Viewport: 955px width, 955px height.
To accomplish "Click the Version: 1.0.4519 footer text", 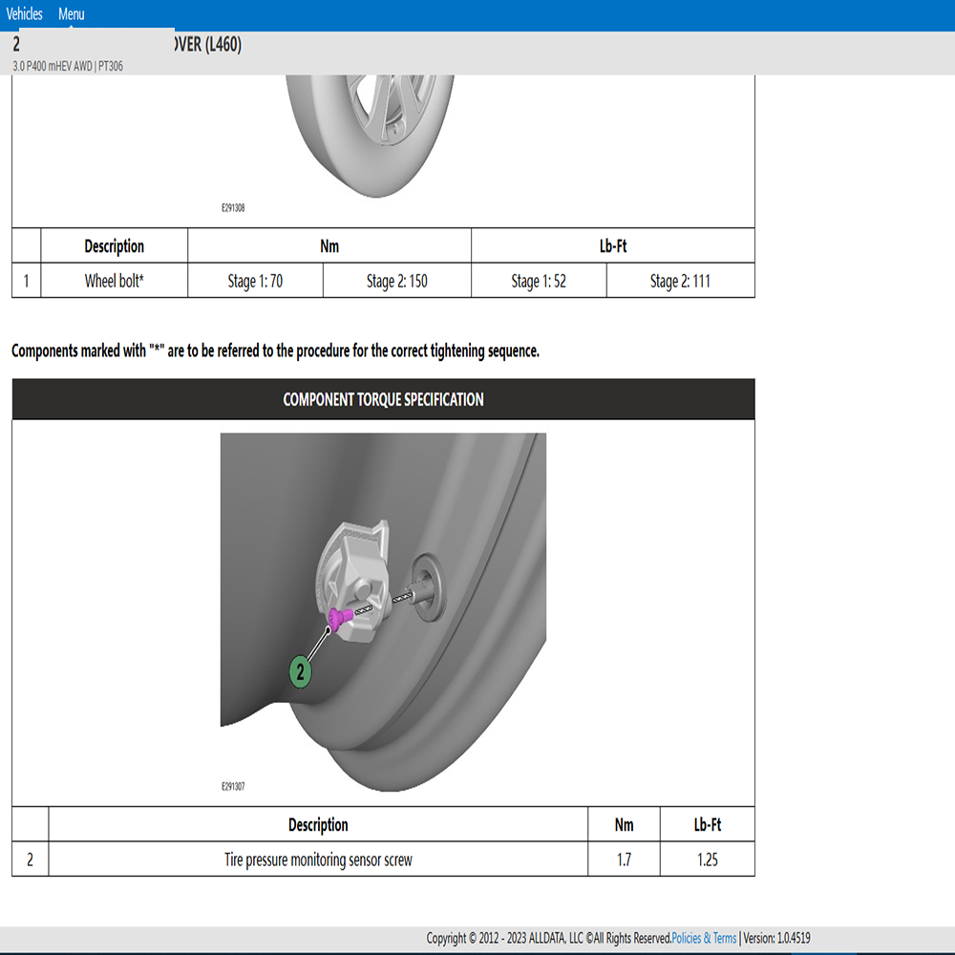I will (776, 938).
